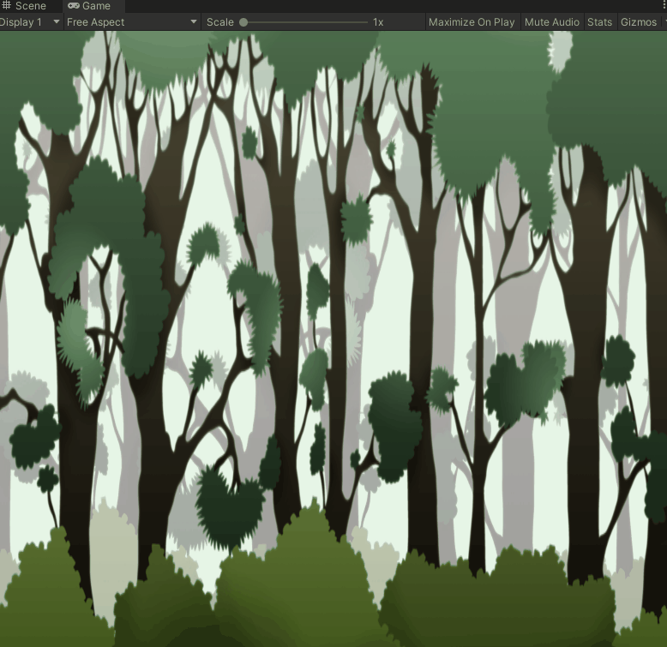Click the Game tab controller icon
The height and width of the screenshot is (647, 667).
click(73, 6)
